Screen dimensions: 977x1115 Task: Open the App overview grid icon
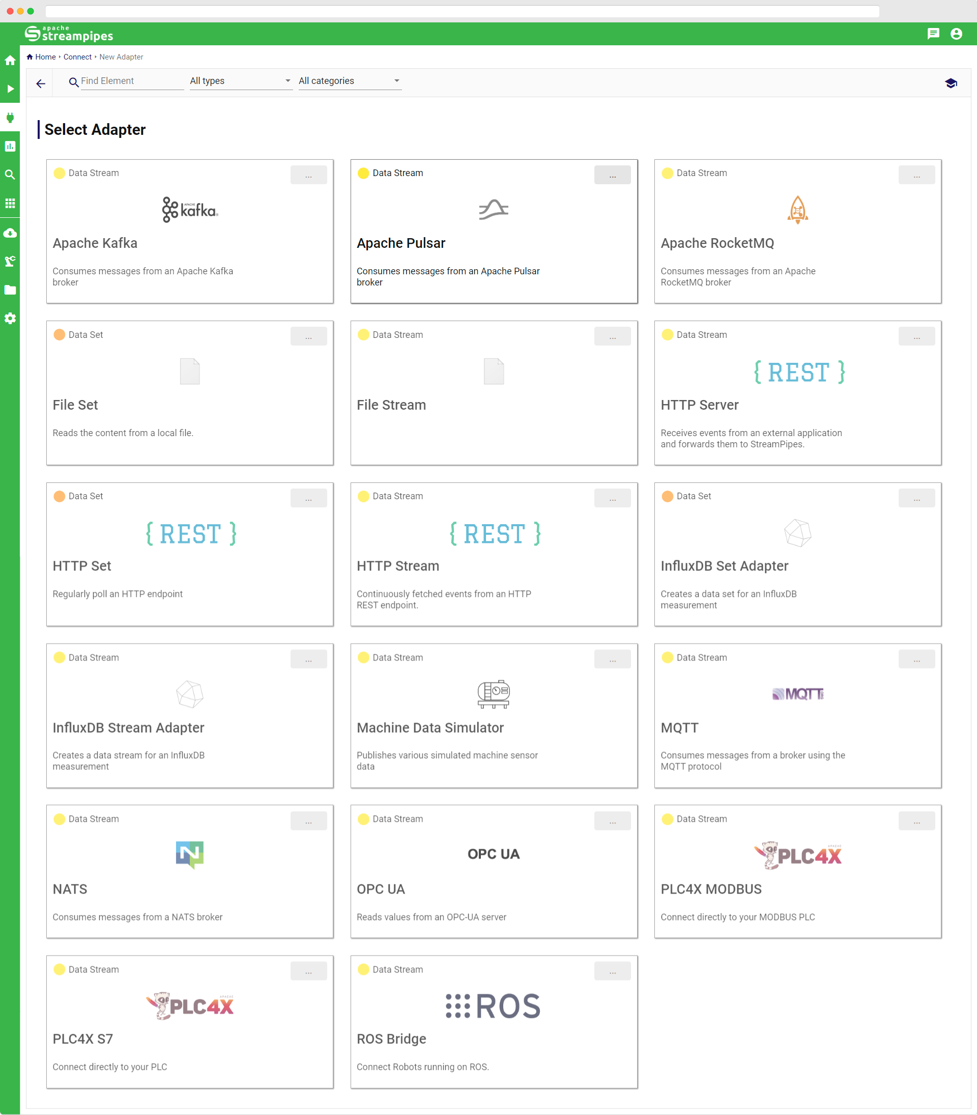point(10,204)
